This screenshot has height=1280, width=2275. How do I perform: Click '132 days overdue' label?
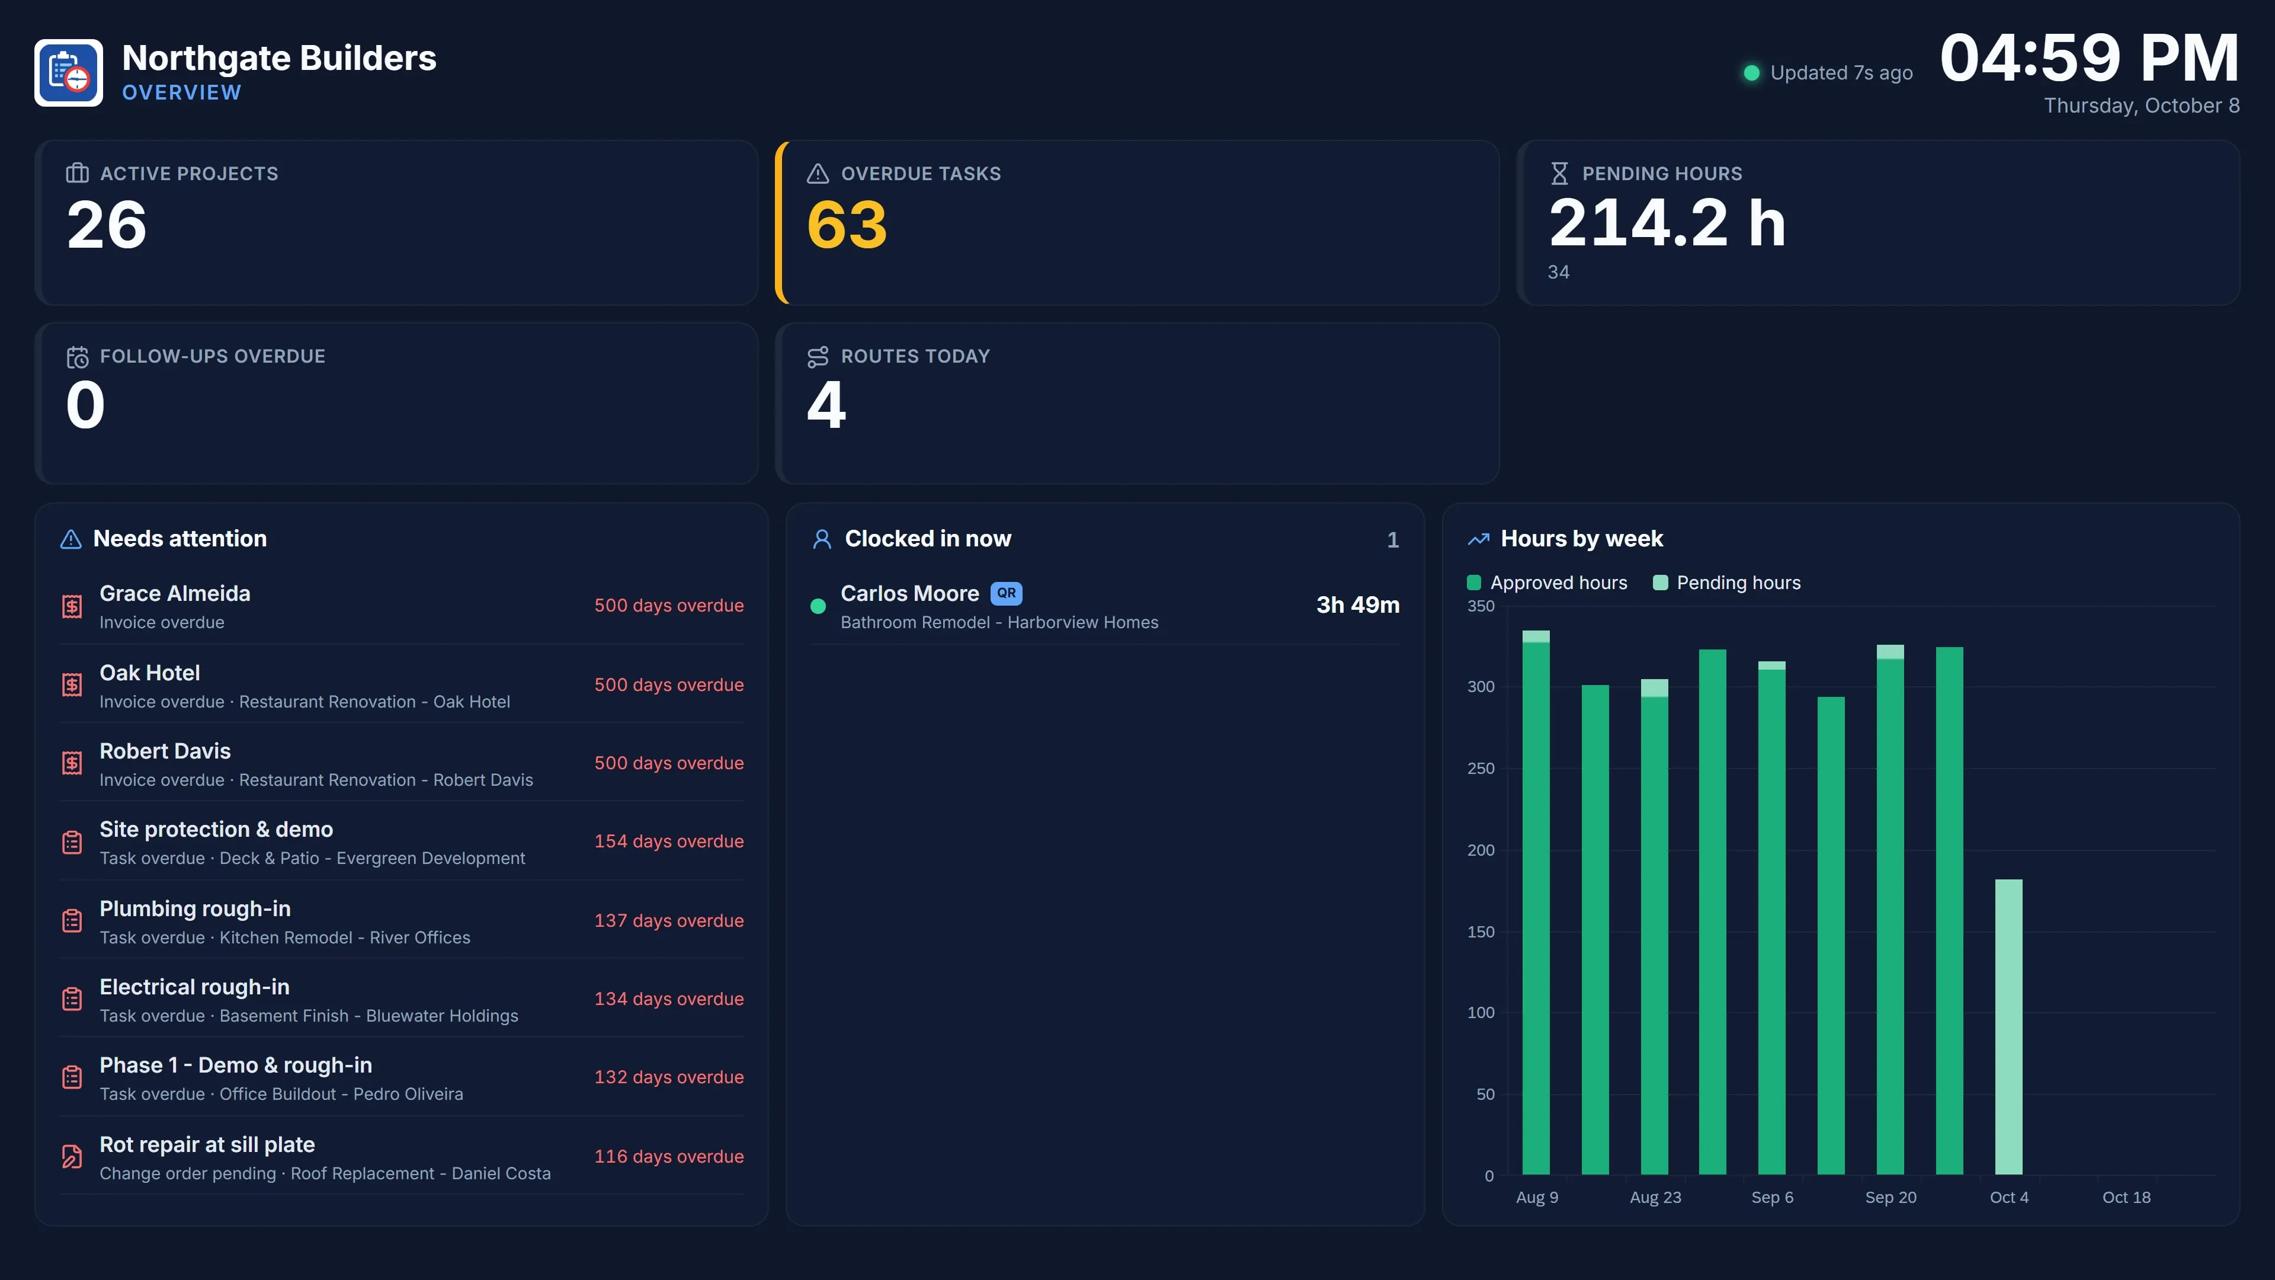coord(668,1078)
